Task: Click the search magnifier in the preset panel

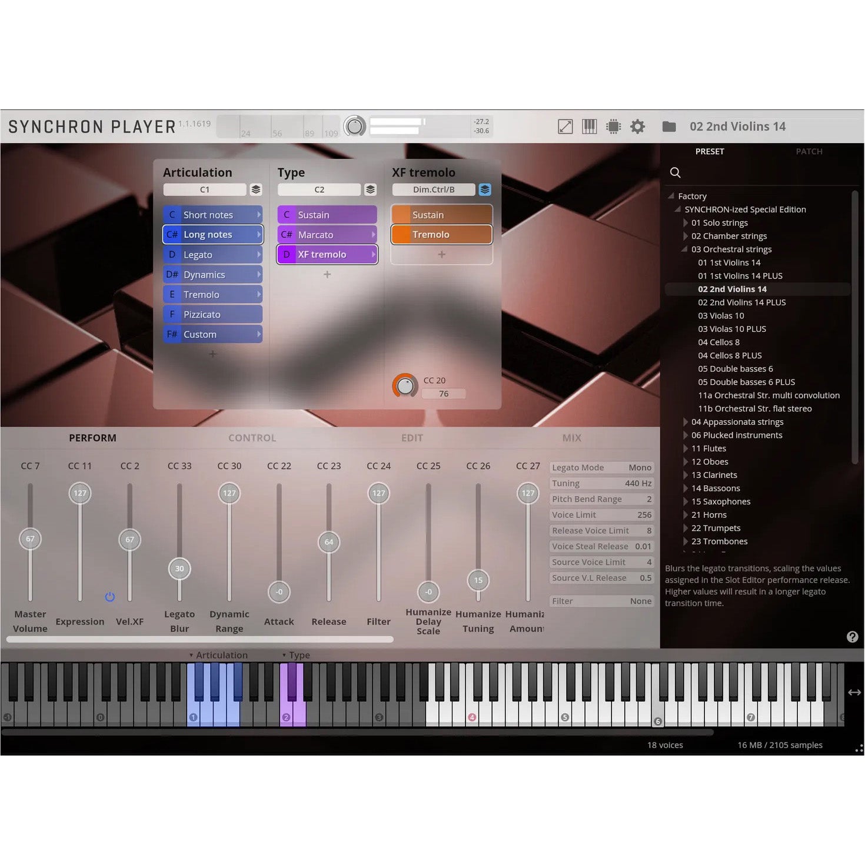Action: (x=675, y=172)
